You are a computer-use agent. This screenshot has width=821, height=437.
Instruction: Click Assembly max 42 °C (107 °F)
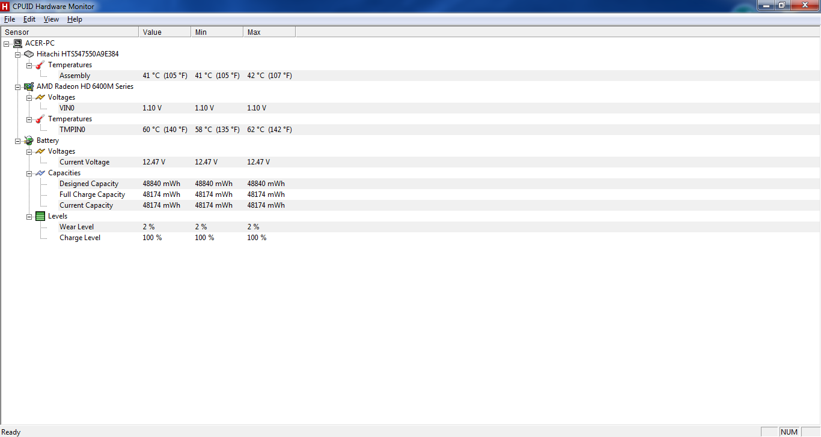point(269,76)
